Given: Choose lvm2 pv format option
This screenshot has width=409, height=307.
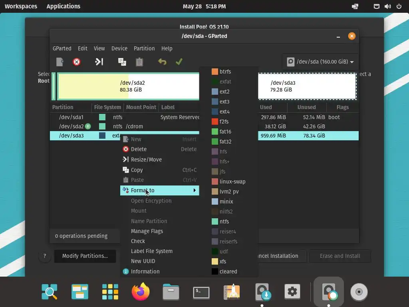Looking at the screenshot, I should click(229, 191).
